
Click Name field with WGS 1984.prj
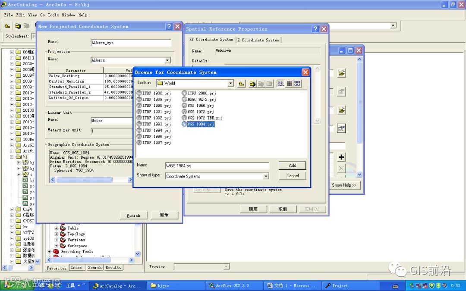[x=217, y=166]
